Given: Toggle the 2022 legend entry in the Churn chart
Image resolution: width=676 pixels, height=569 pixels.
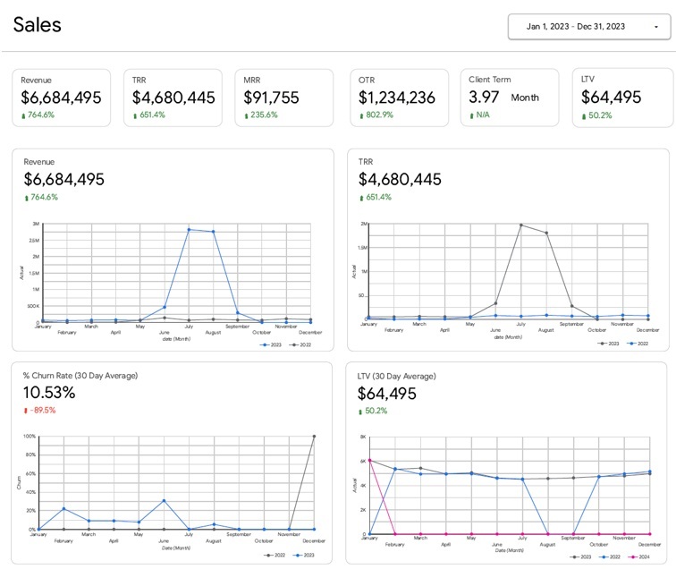Looking at the screenshot, I should pos(275,556).
